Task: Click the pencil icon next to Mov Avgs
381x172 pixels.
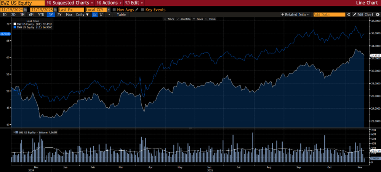Action: tap(136, 9)
